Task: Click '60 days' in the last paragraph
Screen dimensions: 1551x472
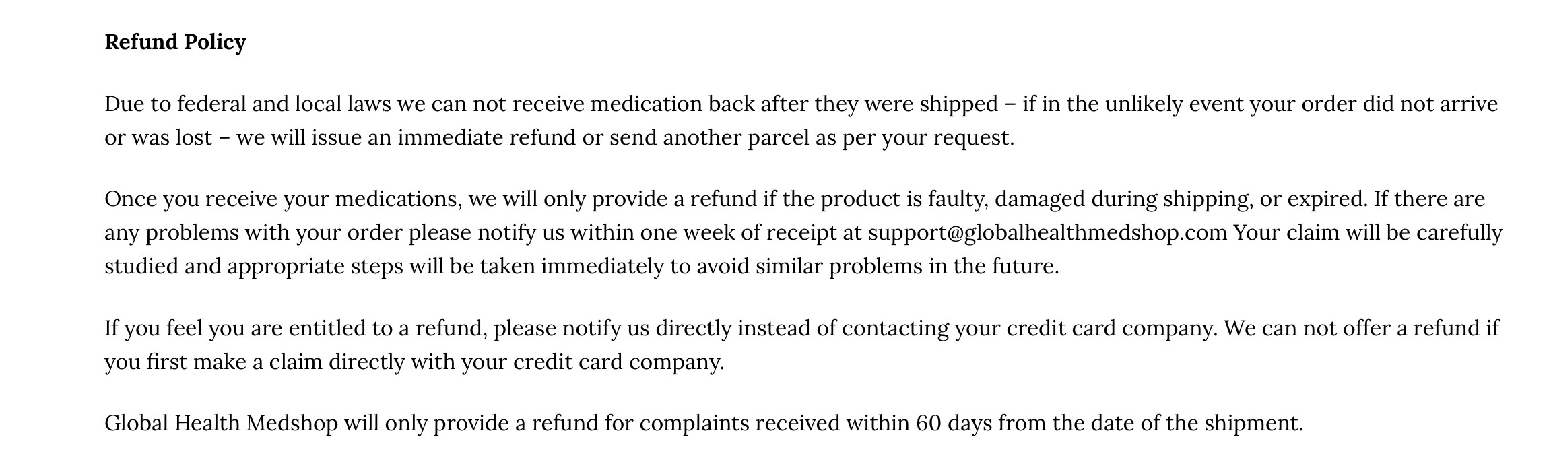Action: point(954,424)
